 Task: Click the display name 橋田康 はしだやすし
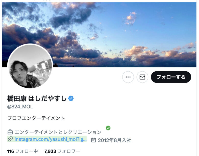(x=37, y=98)
